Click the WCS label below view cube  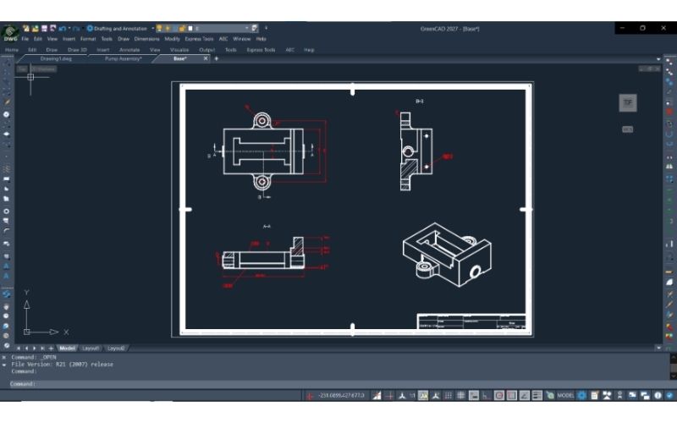(x=627, y=129)
